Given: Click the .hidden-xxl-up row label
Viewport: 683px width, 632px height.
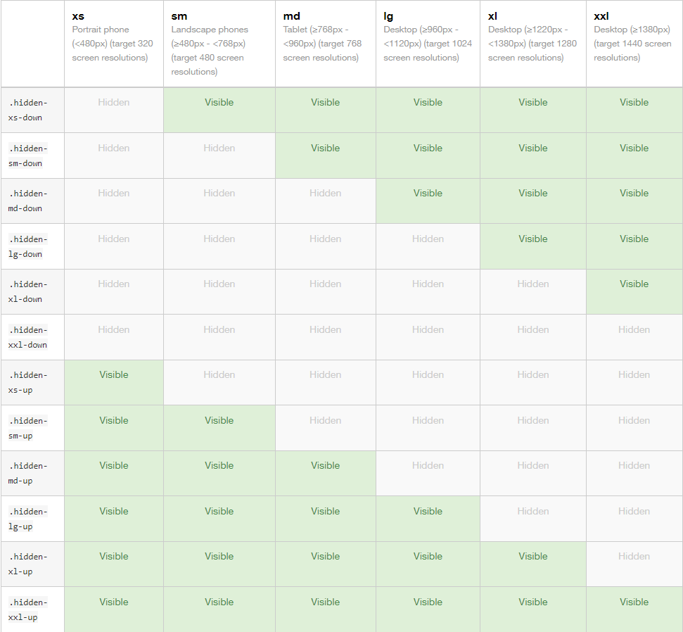Looking at the screenshot, I should coord(28,609).
